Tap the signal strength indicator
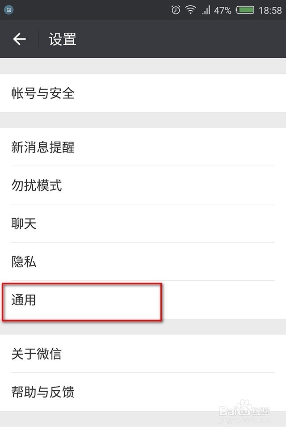The height and width of the screenshot is (430, 286). [x=207, y=9]
